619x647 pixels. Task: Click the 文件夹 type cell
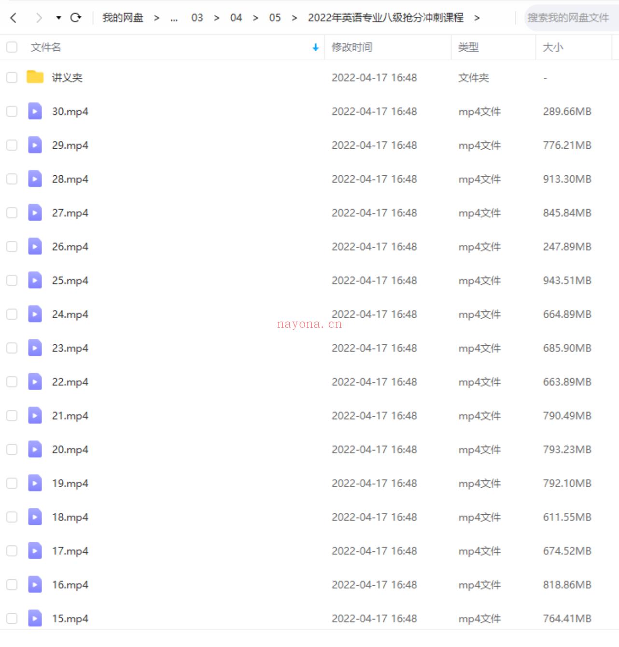[474, 78]
